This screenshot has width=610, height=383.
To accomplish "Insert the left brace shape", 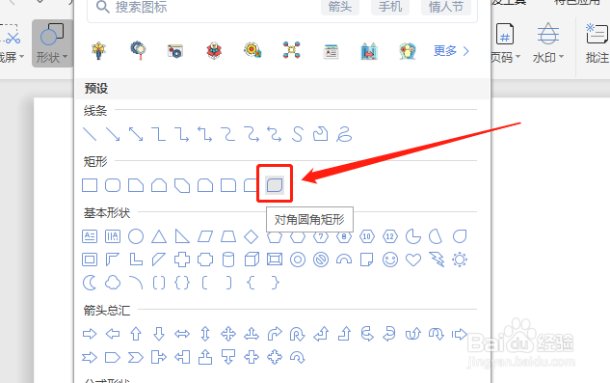I will [252, 283].
